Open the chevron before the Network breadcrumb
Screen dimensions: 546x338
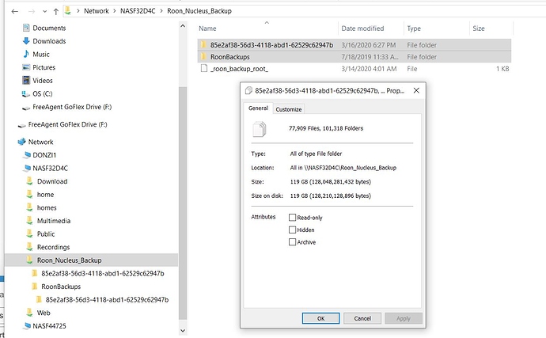click(78, 11)
